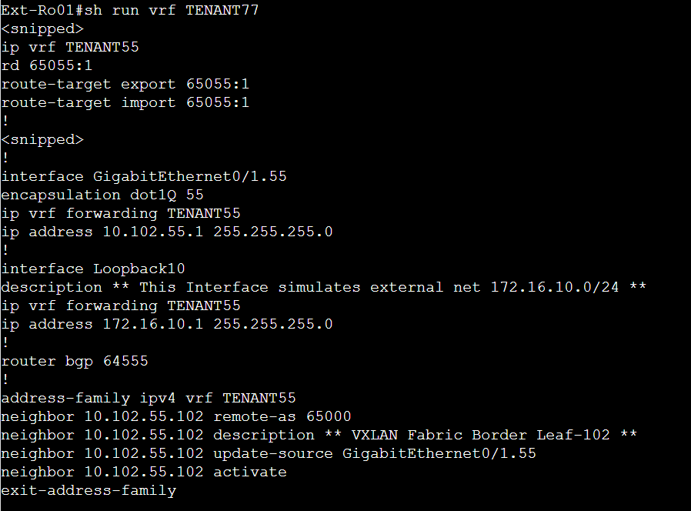The height and width of the screenshot is (511, 691).
Task: Click 'VXLAN Fabric Border Leaf-102' description text
Action: click(481, 435)
